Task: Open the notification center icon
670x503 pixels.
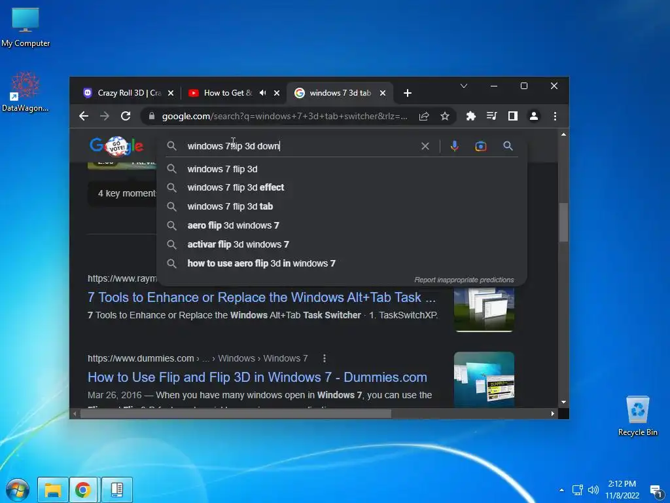Action: click(x=656, y=491)
